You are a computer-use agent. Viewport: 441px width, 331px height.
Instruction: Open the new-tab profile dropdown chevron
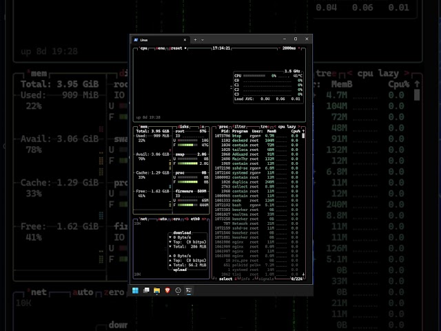click(x=203, y=40)
